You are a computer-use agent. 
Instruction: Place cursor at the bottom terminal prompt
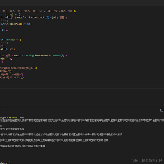[10, 163]
